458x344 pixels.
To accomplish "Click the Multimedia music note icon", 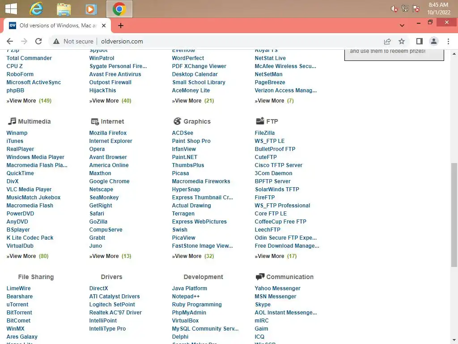I will pyautogui.click(x=12, y=121).
